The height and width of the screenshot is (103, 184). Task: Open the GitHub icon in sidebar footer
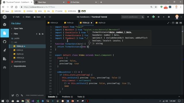coord(17,95)
